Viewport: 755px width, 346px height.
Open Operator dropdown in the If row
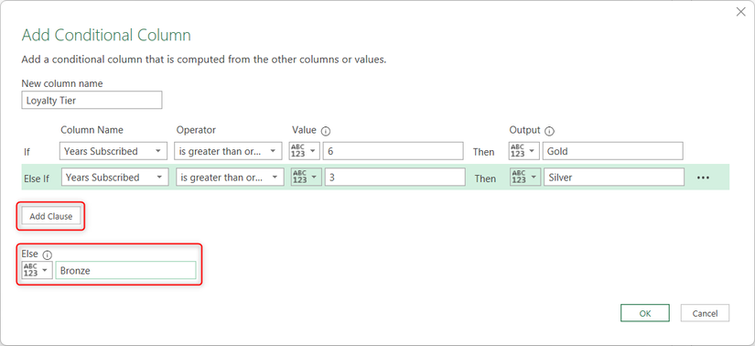point(228,151)
